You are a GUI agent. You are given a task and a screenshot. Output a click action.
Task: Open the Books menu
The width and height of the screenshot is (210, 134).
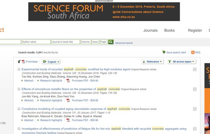(170, 30)
